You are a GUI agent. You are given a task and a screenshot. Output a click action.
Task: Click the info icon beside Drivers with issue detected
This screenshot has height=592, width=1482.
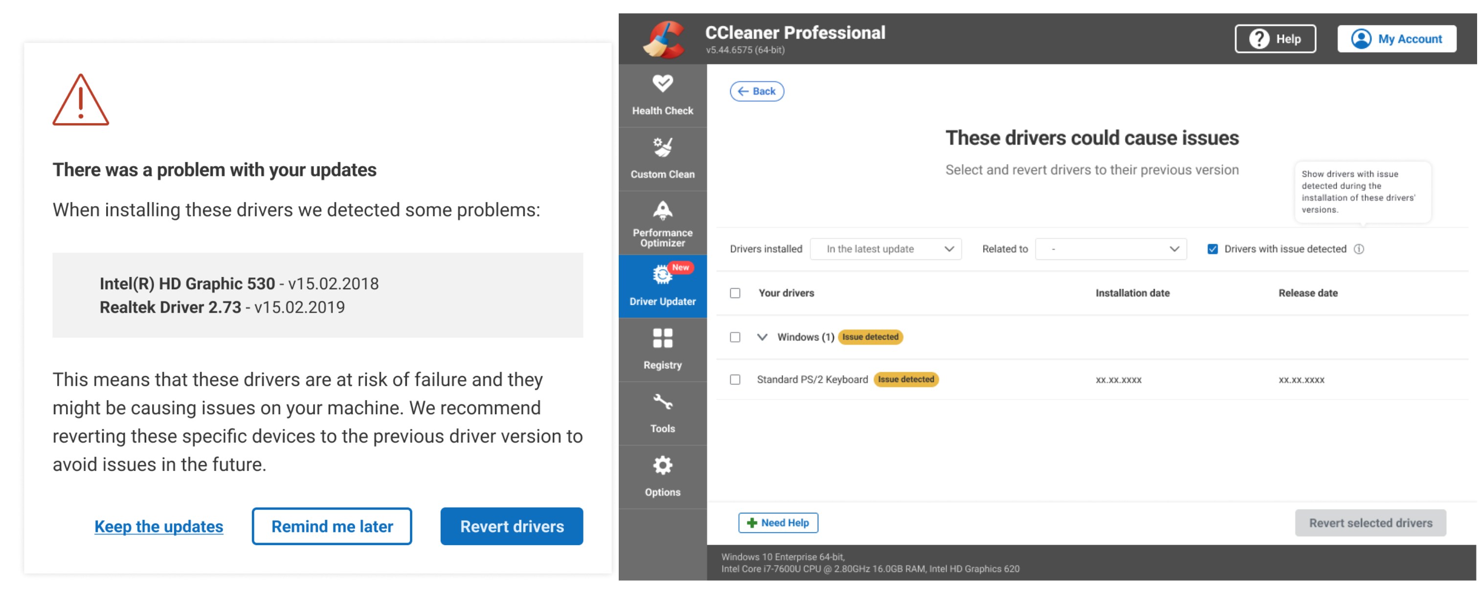tap(1359, 249)
